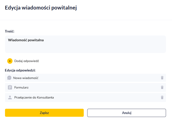The height and width of the screenshot is (121, 172).
Task: Select the Przełączenie do Konsultanta entry
Action: (34, 97)
